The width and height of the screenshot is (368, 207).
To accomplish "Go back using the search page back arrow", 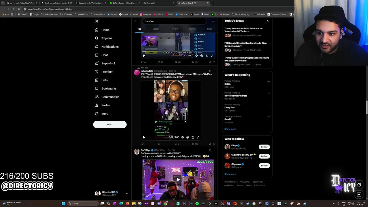I will coord(135,21).
